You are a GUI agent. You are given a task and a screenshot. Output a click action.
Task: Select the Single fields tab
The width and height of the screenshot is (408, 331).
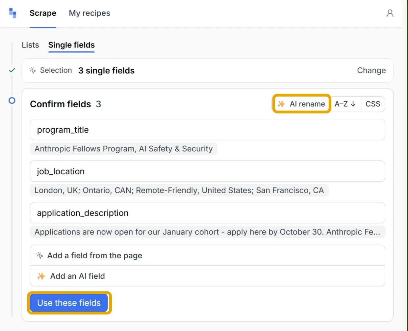[x=71, y=45]
